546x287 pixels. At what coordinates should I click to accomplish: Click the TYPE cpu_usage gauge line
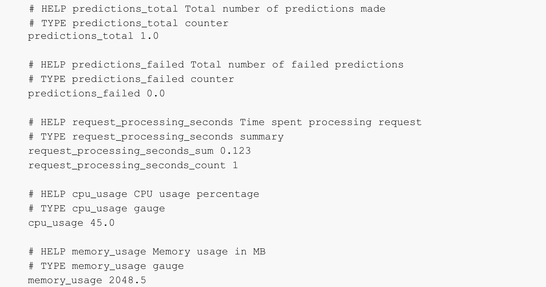97,209
